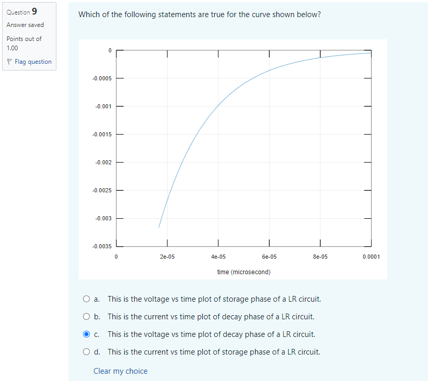Deselect answer via Clear my choice
The width and height of the screenshot is (428, 381).
(120, 371)
